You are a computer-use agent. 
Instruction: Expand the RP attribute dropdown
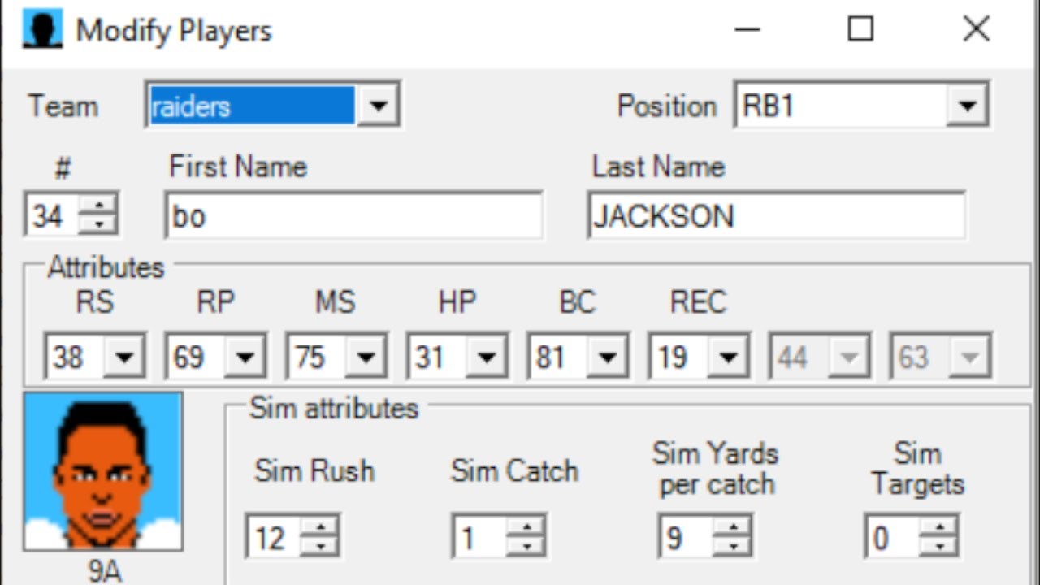pos(245,357)
